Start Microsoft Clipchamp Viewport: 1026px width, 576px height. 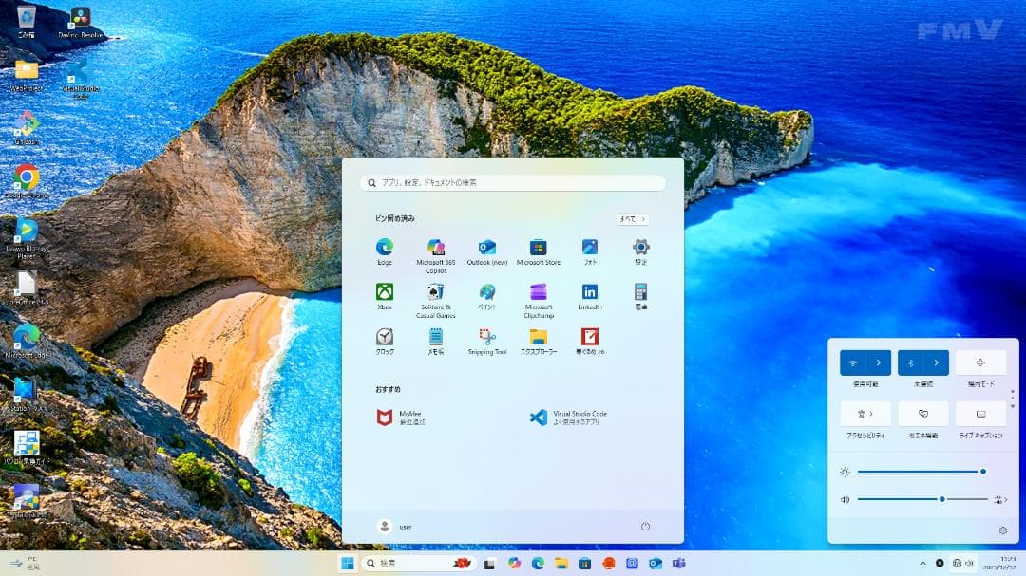(539, 296)
